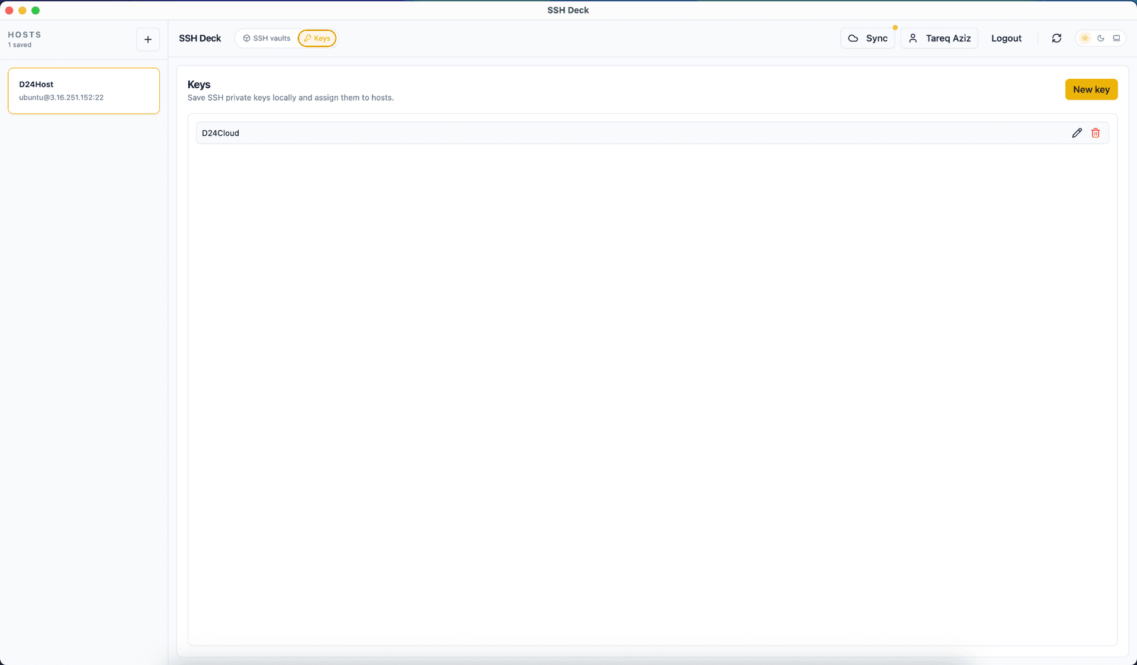
Task: Minimize the window with yellow button
Action: coord(23,10)
